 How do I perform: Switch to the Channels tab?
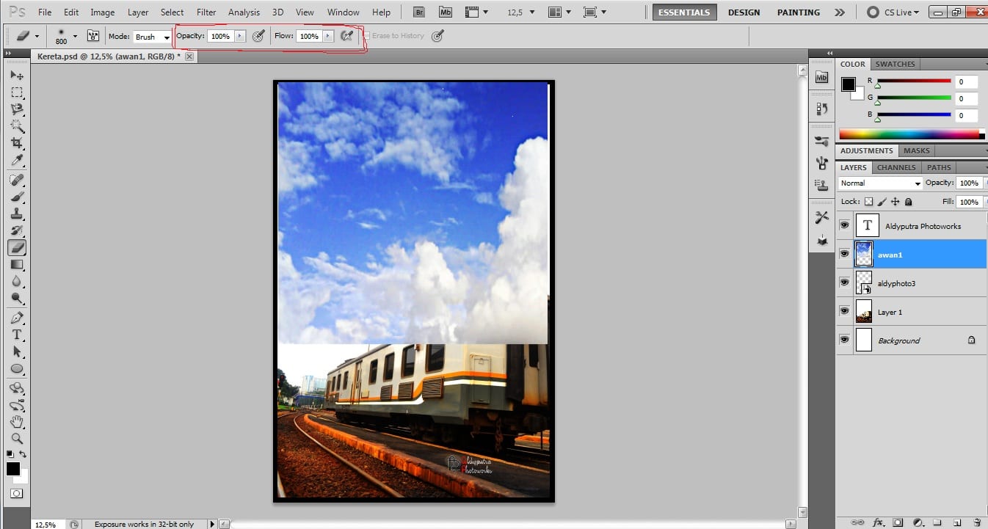pyautogui.click(x=896, y=167)
